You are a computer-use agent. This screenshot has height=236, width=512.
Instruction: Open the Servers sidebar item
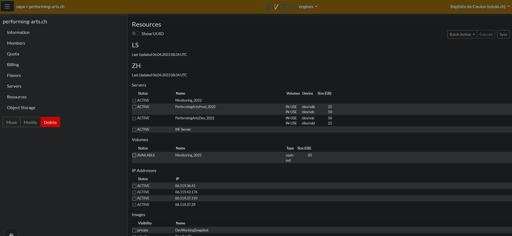[x=14, y=86]
